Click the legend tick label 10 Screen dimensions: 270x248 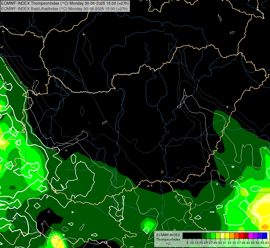point(192,243)
